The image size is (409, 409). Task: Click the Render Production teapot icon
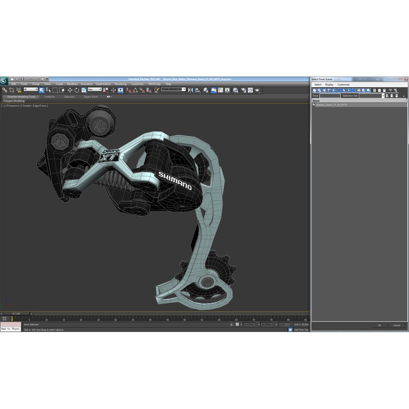[258, 90]
